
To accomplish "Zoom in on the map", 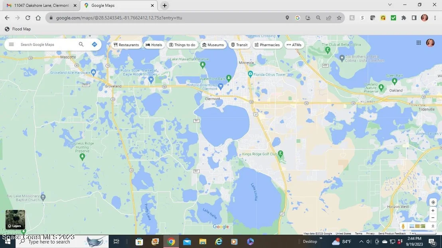I will tap(433, 211).
